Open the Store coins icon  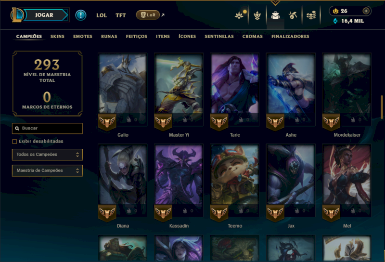(x=311, y=15)
